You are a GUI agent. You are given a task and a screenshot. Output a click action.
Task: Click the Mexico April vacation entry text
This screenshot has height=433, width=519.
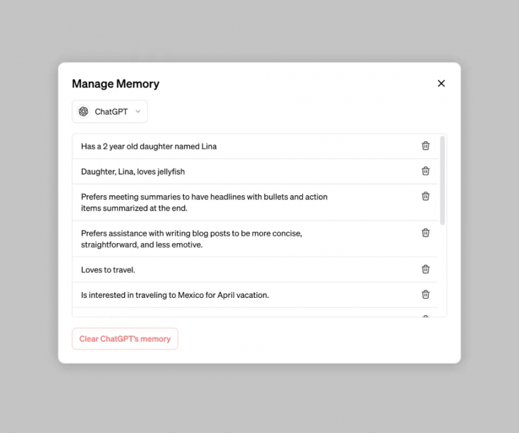[175, 295]
